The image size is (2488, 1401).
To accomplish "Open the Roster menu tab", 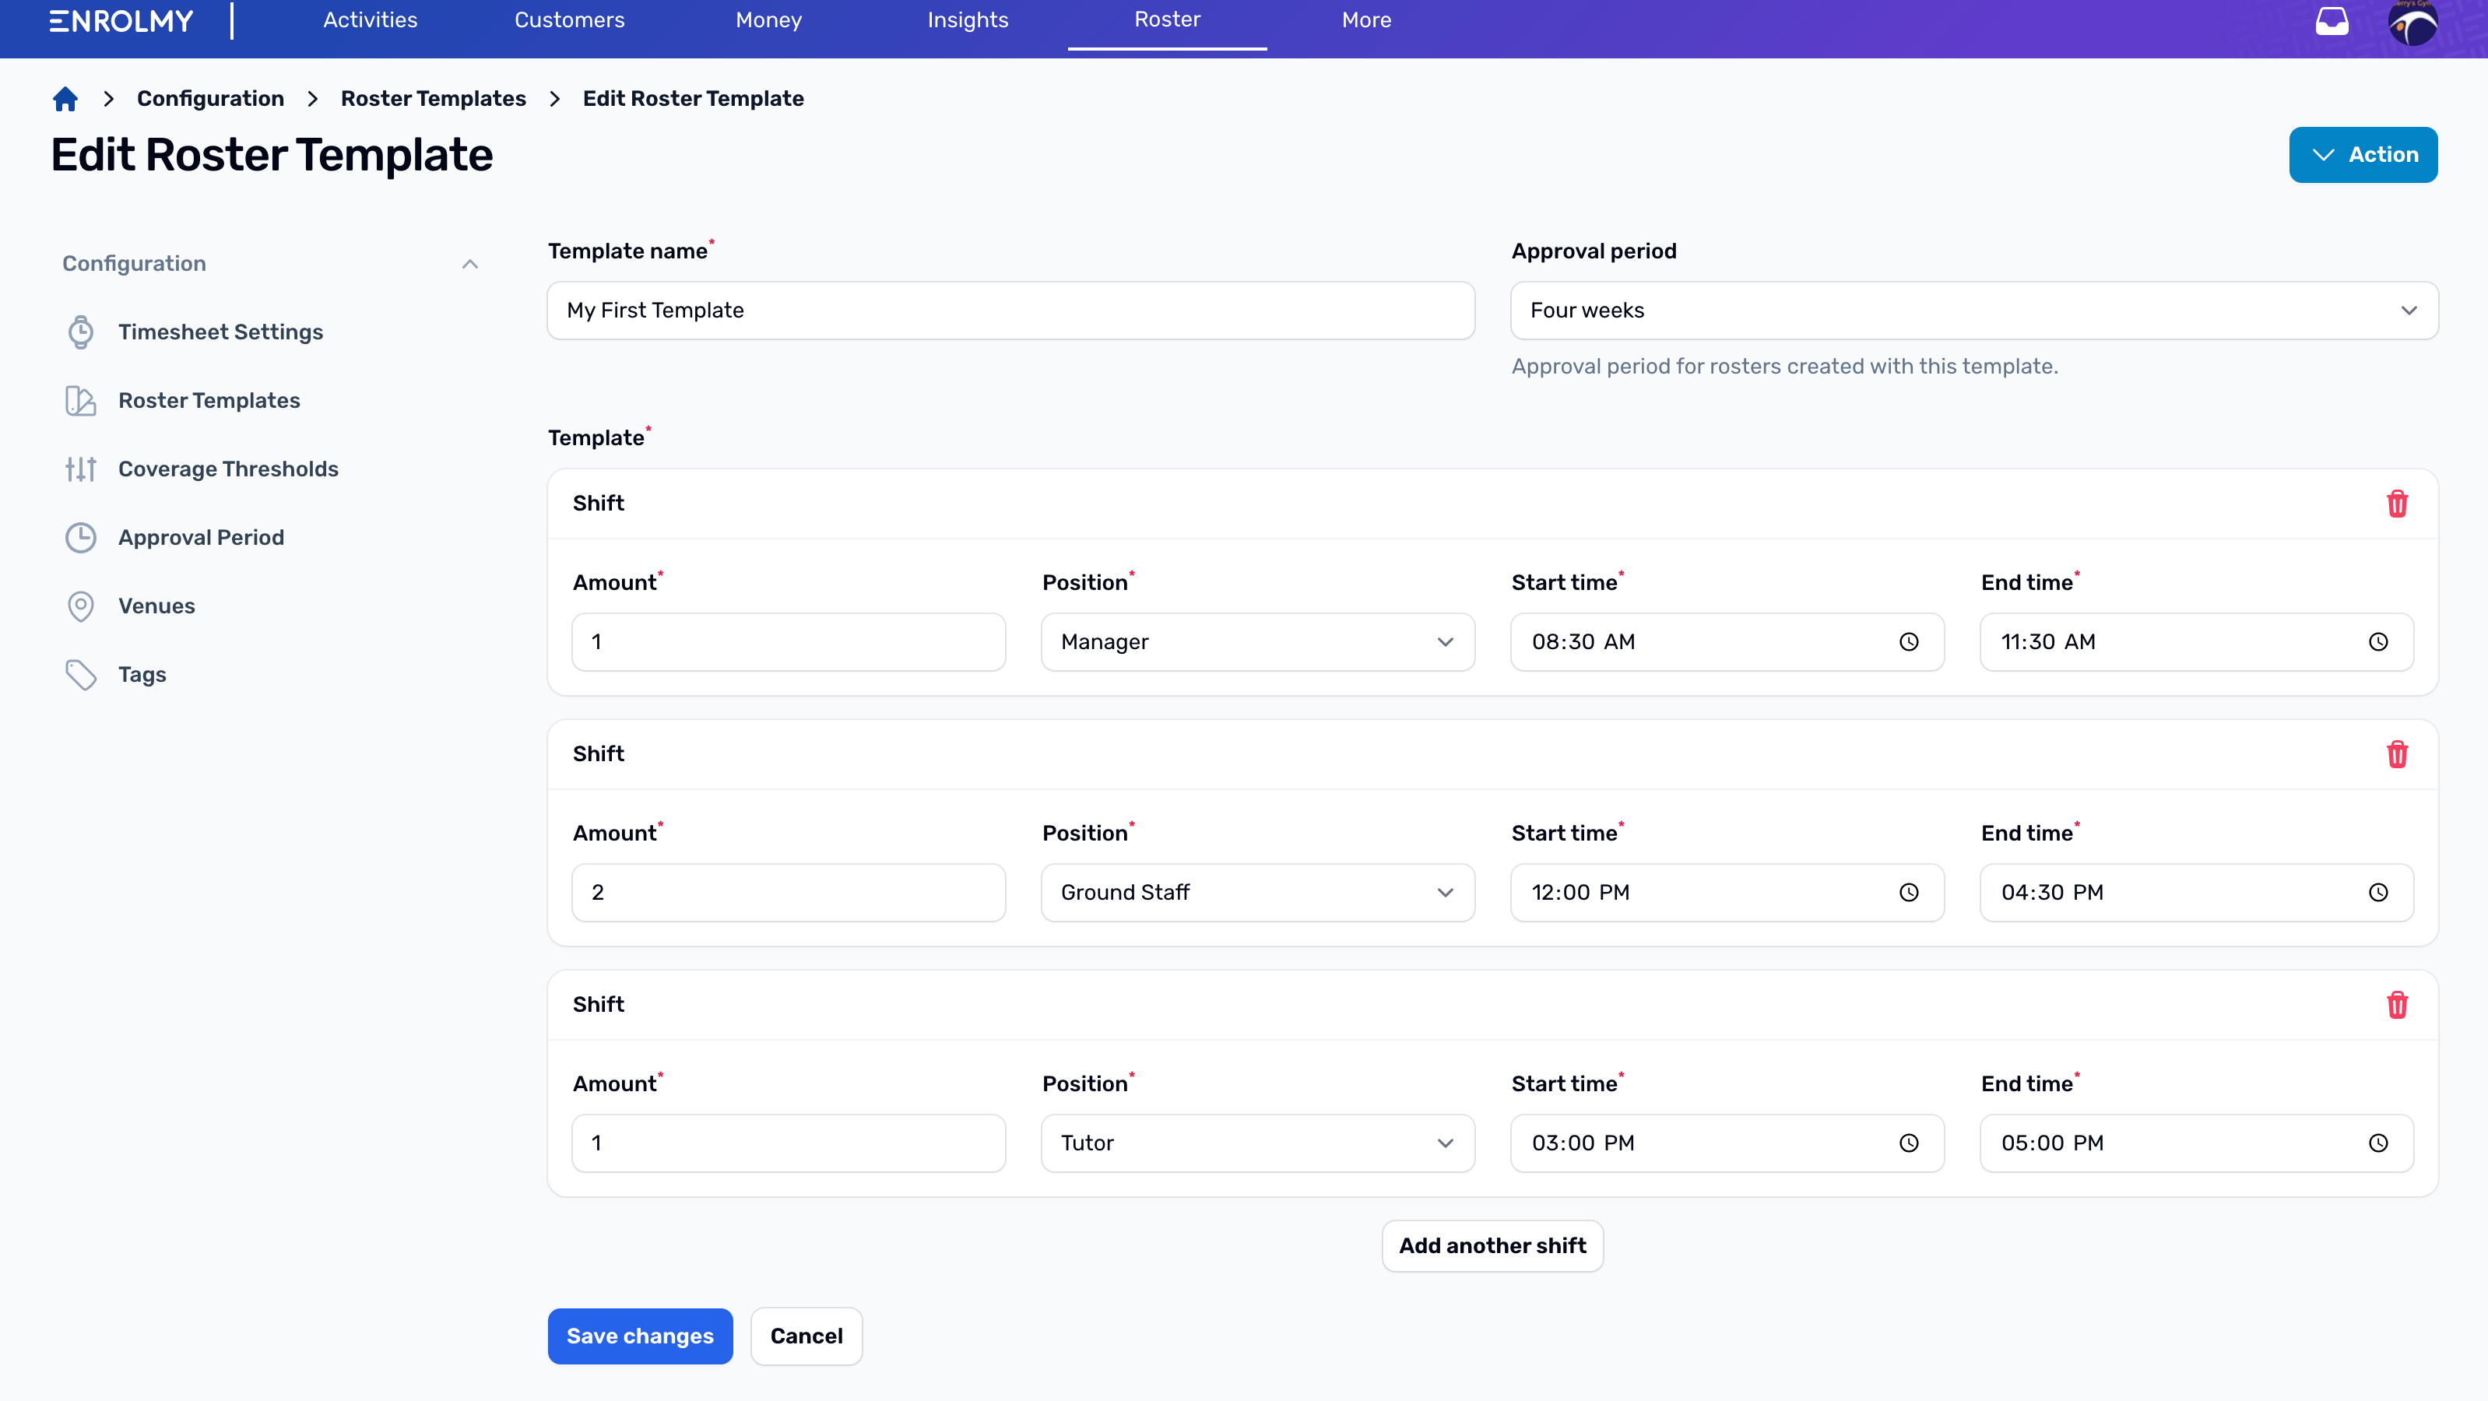I will [1167, 20].
